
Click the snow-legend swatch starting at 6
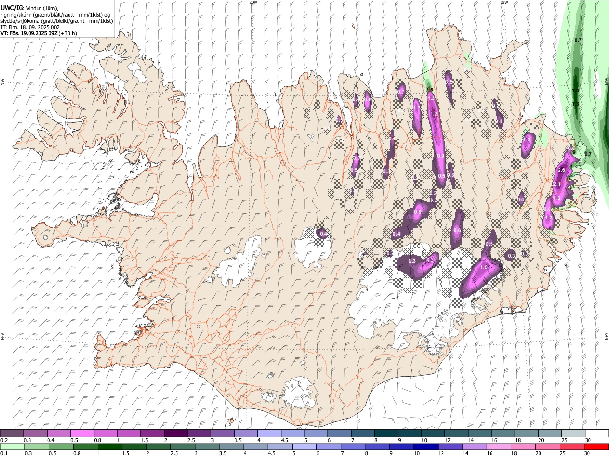339,433
